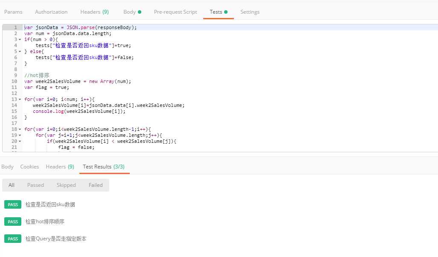Show the response Body tab
This screenshot has height=257, width=438.
(x=7, y=167)
